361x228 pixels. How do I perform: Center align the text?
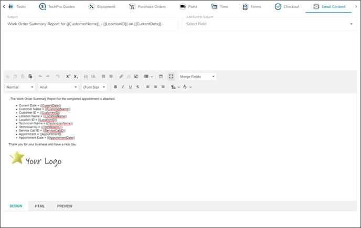(155, 87)
